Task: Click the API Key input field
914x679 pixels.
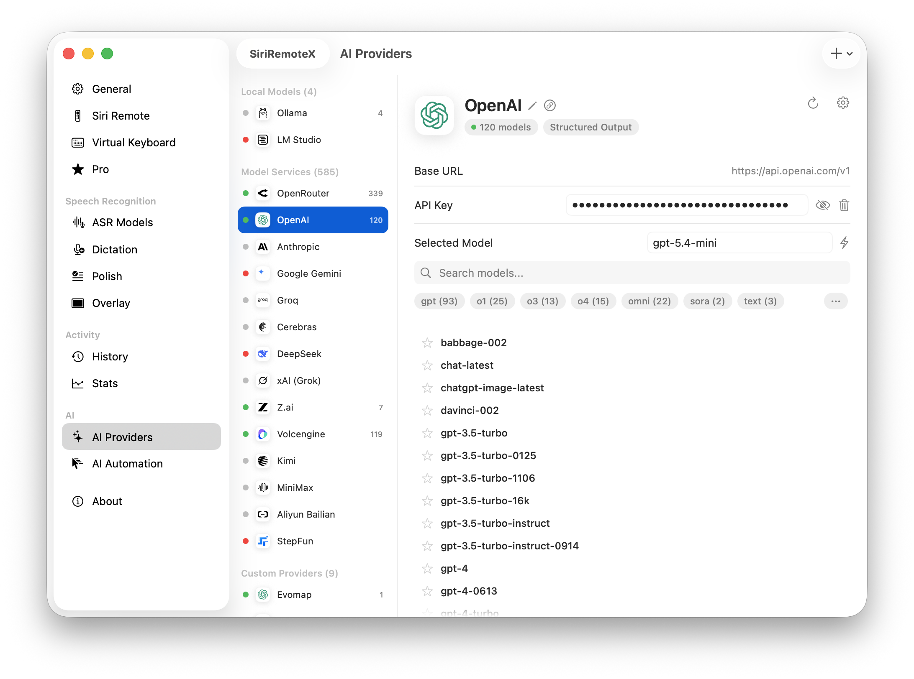Action: point(686,205)
